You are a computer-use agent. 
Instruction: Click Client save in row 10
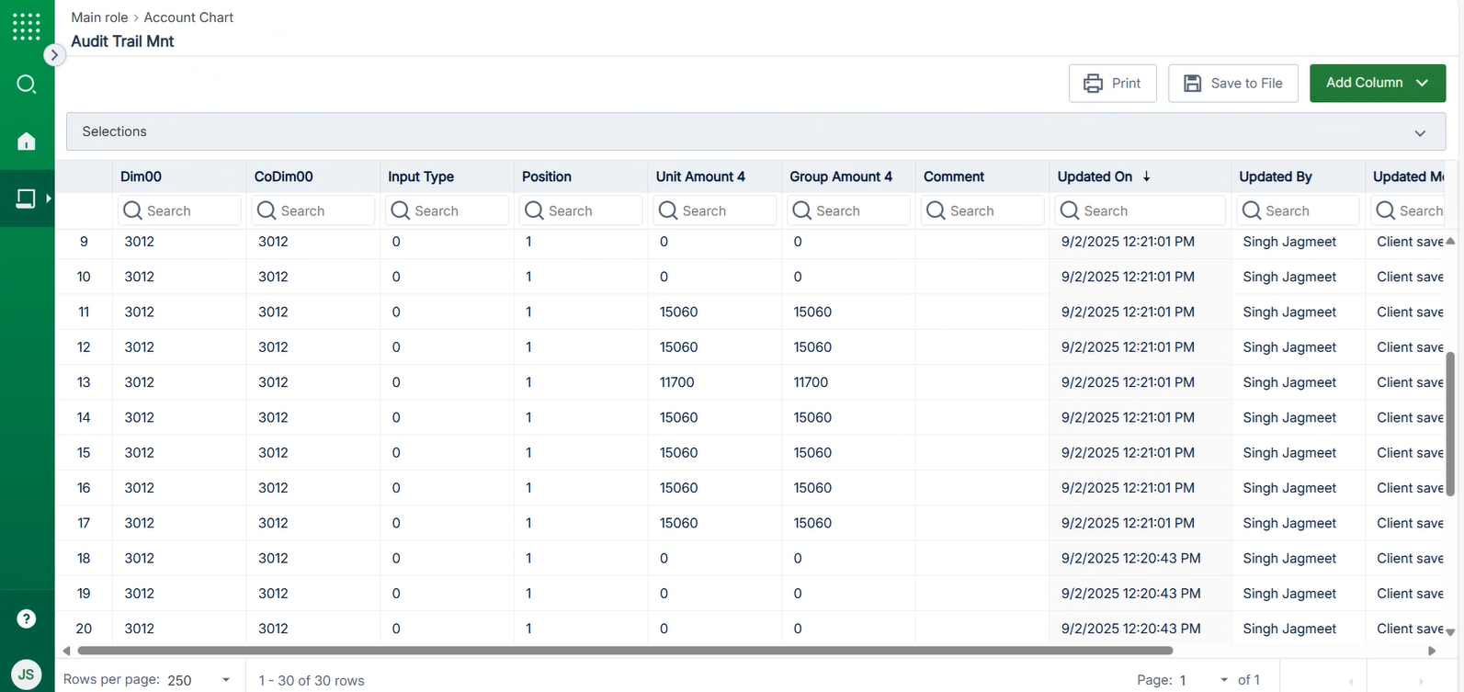[1410, 277]
